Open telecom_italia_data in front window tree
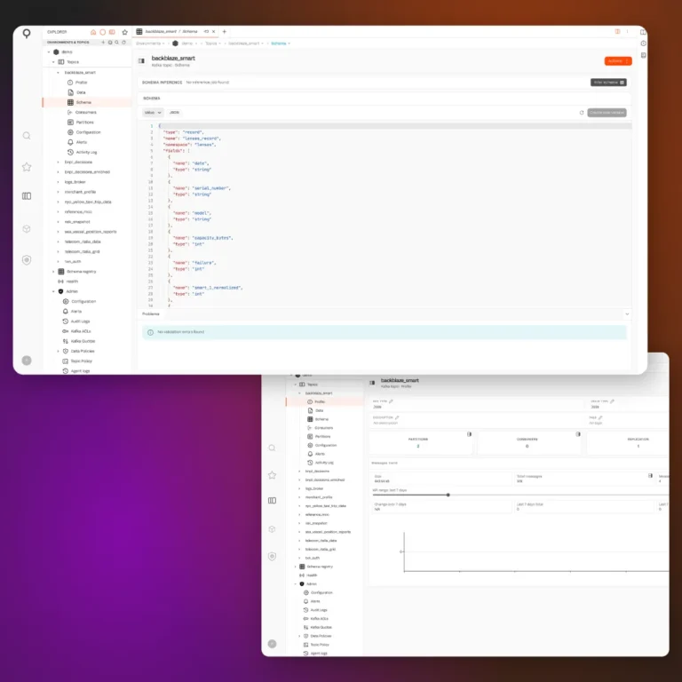682x682 pixels. [83, 242]
